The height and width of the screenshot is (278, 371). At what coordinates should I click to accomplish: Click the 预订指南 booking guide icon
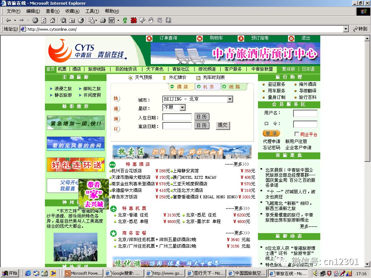pyautogui.click(x=241, y=38)
